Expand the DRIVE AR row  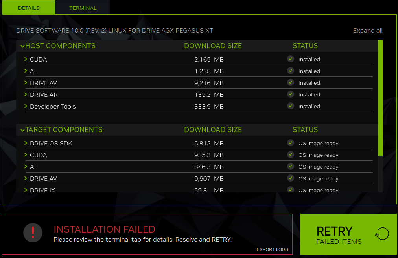pyautogui.click(x=26, y=94)
